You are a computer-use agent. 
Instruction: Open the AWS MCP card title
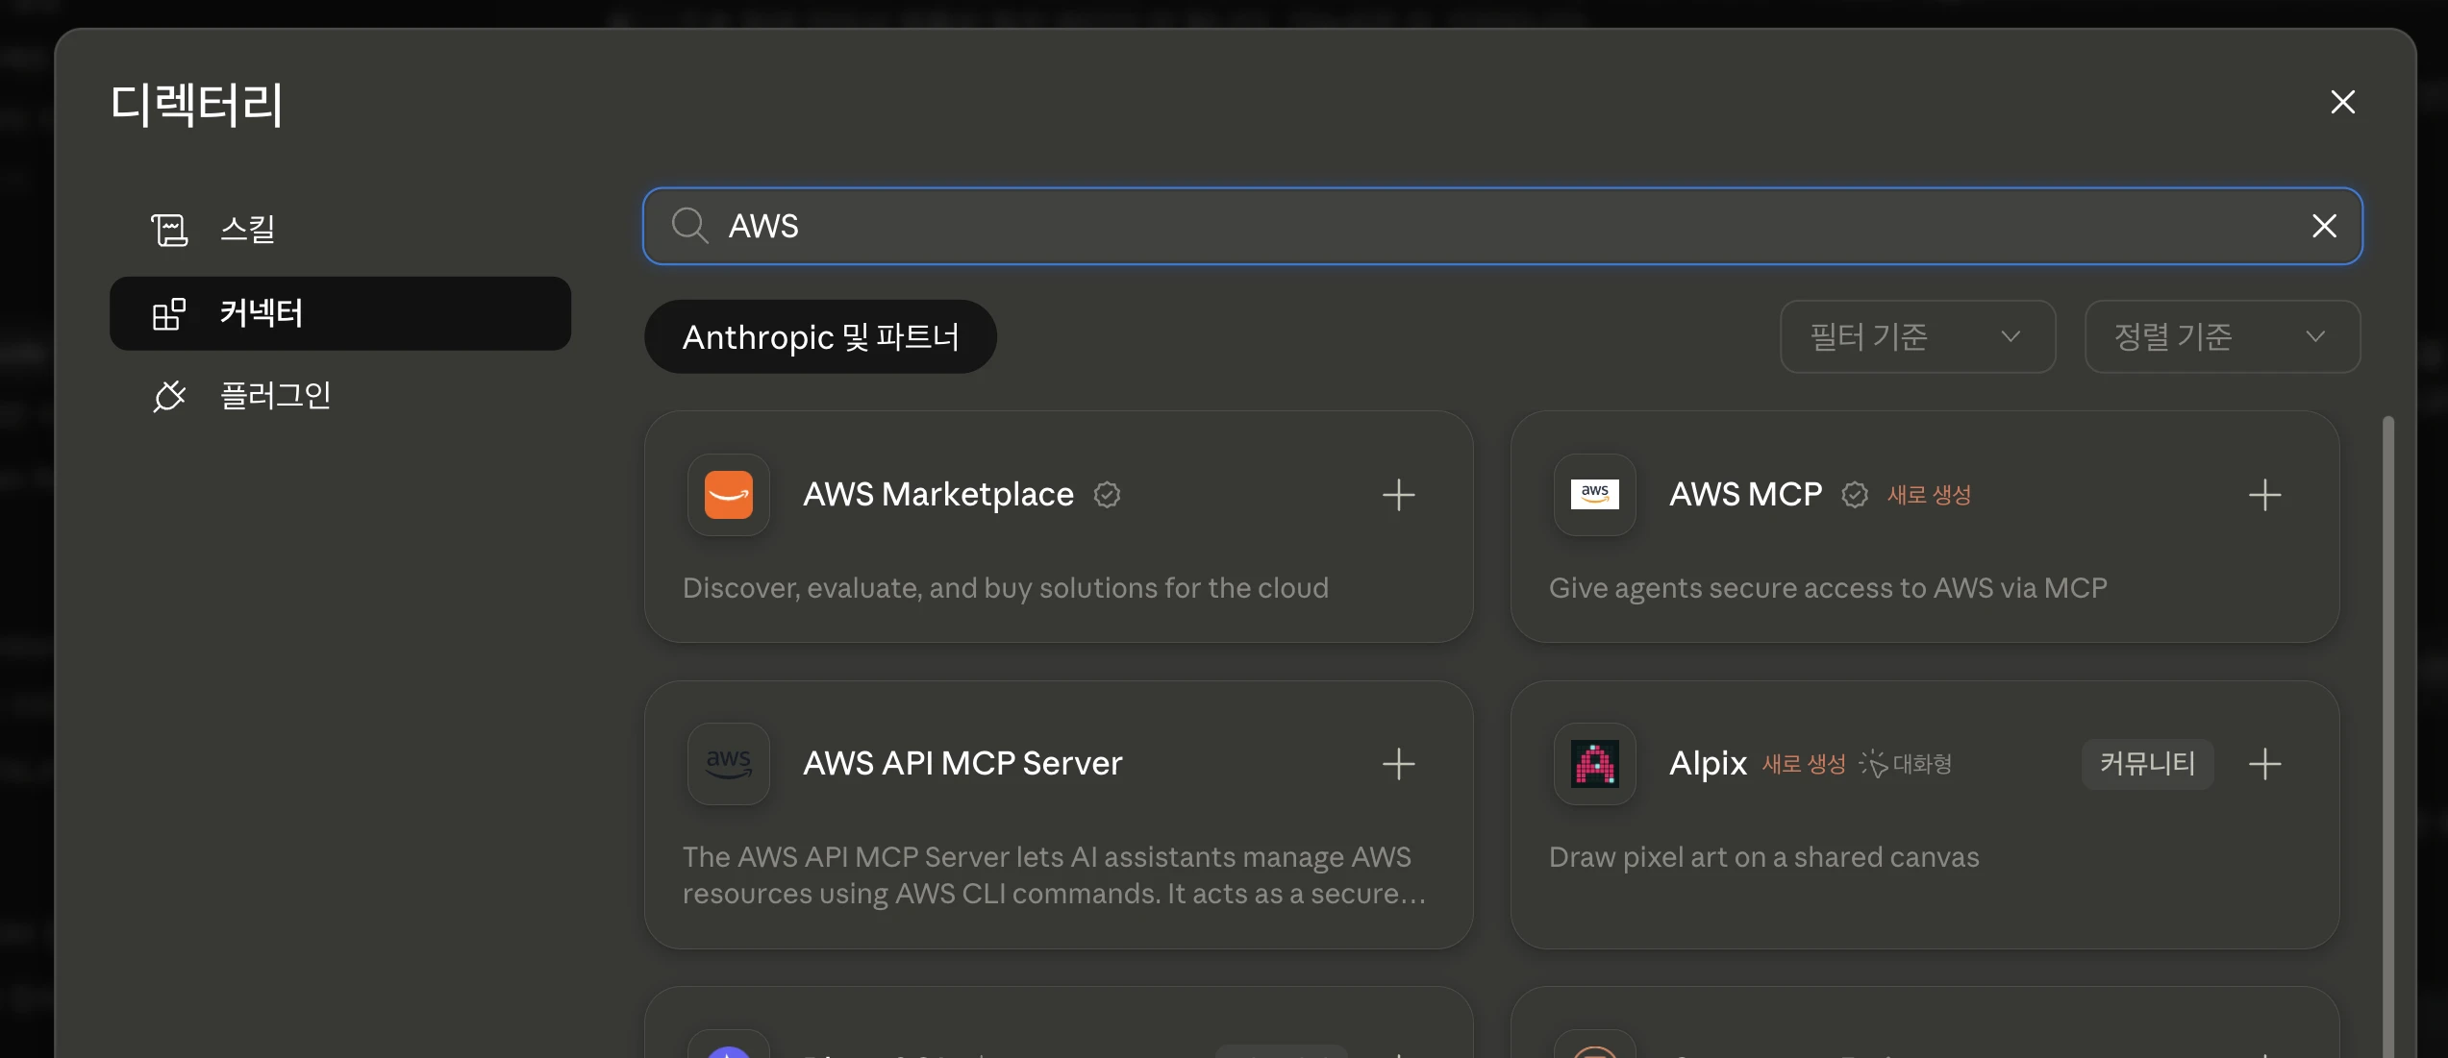coord(1746,495)
